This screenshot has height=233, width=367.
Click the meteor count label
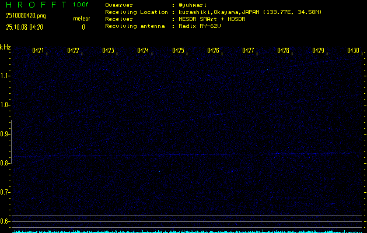click(82, 19)
